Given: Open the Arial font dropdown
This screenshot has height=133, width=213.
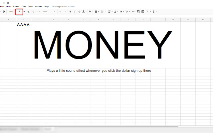Looking at the screenshot, I should point(49,12).
